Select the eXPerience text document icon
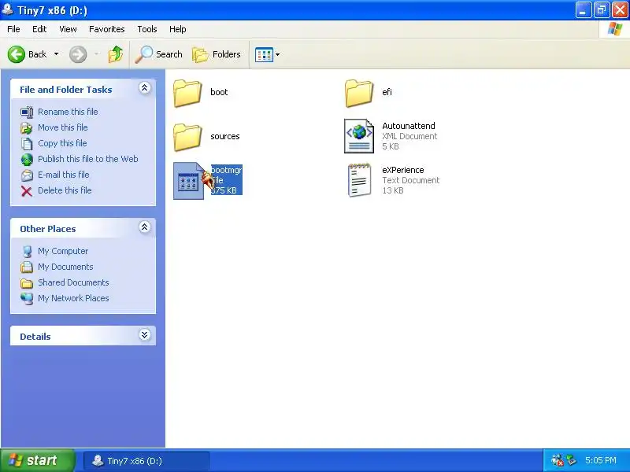The width and height of the screenshot is (630, 472). pyautogui.click(x=359, y=180)
